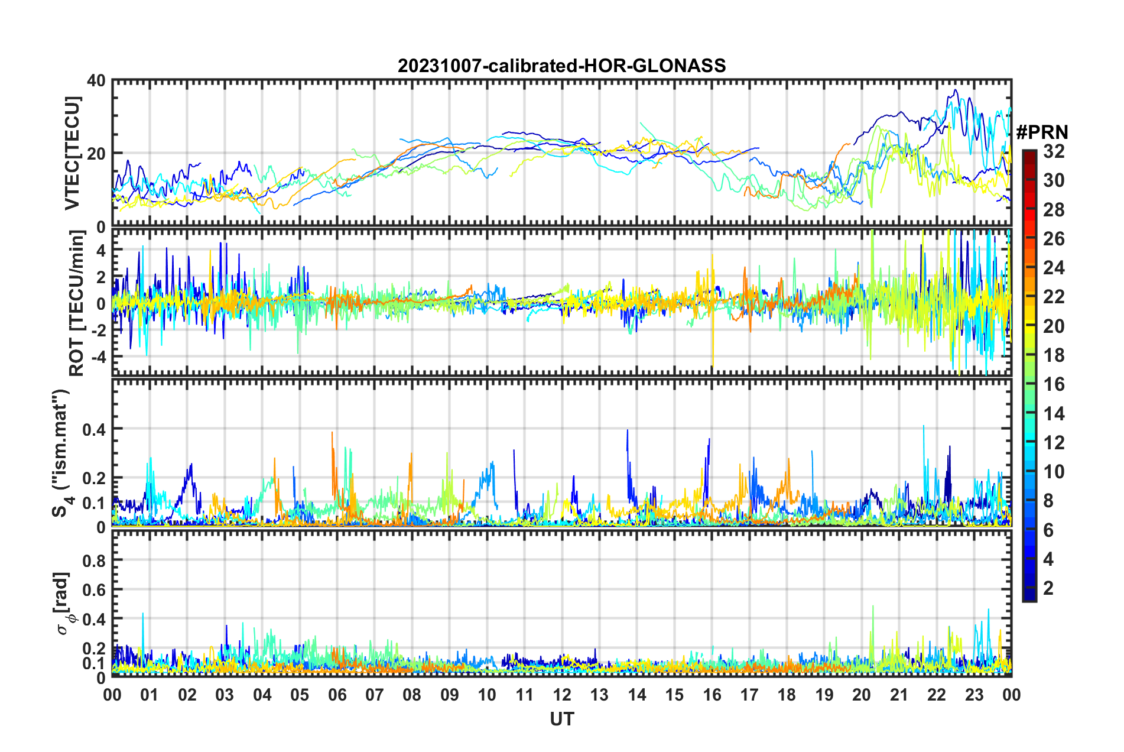Click the 0.8 tick on sigma-phi axis
The height and width of the screenshot is (752, 1124).
[x=95, y=560]
